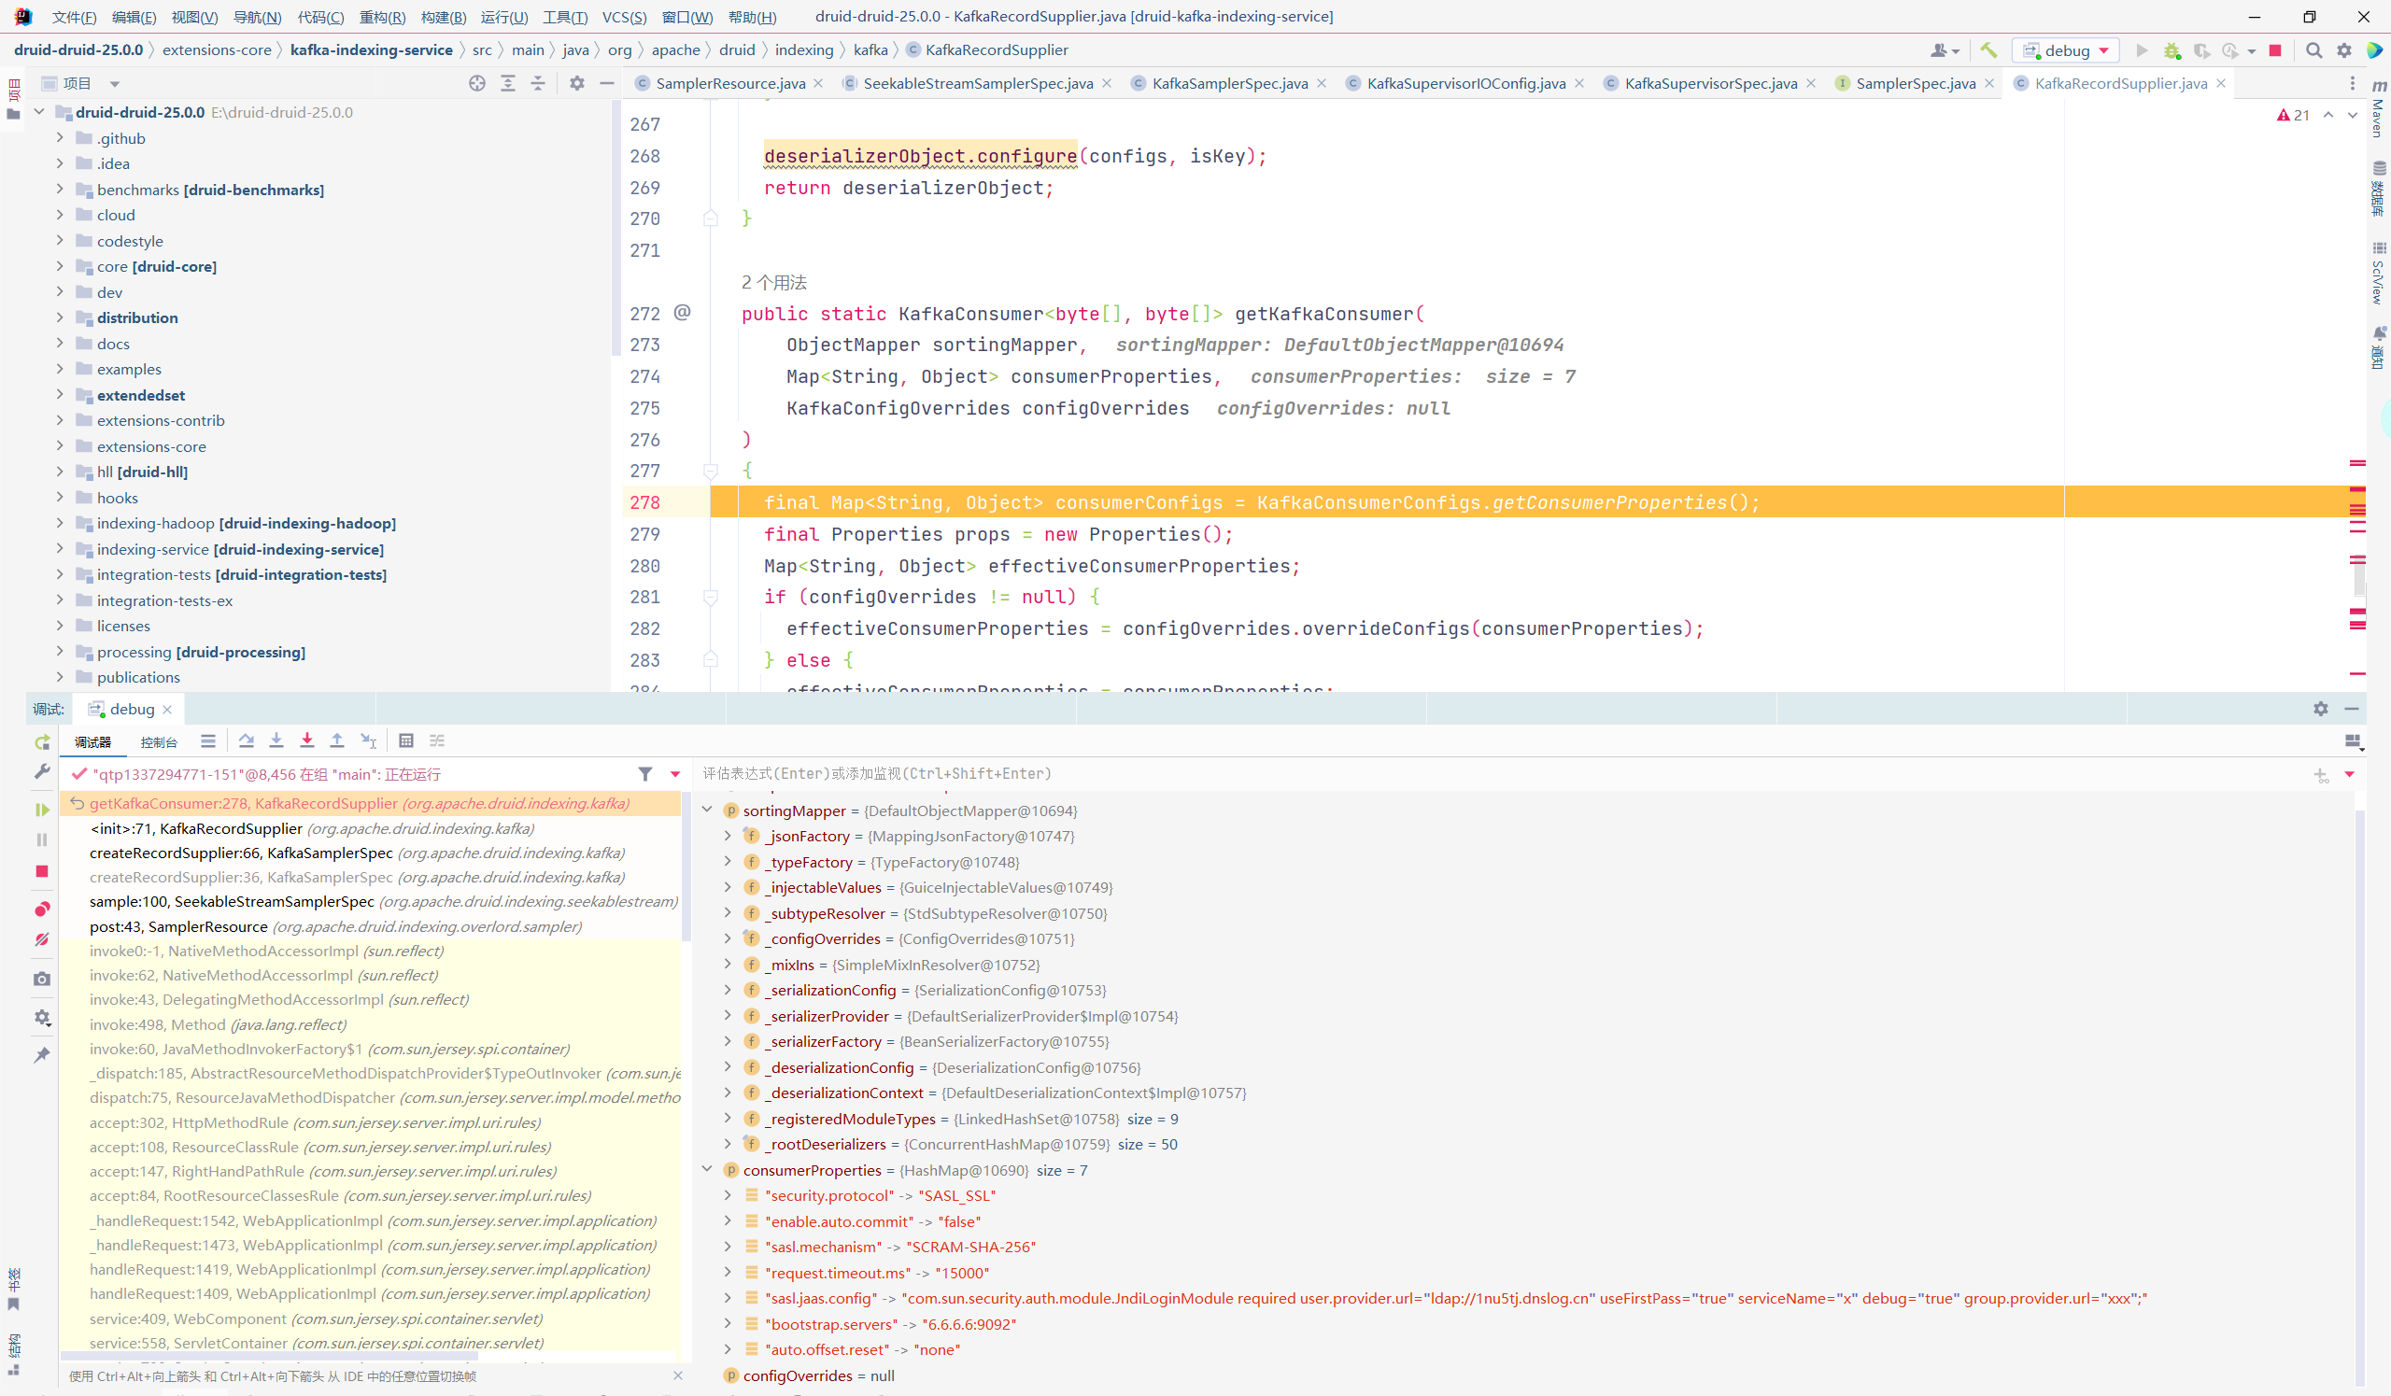The height and width of the screenshot is (1396, 2391).
Task: Expand the extensions-core folder in the project tree
Action: (x=60, y=445)
